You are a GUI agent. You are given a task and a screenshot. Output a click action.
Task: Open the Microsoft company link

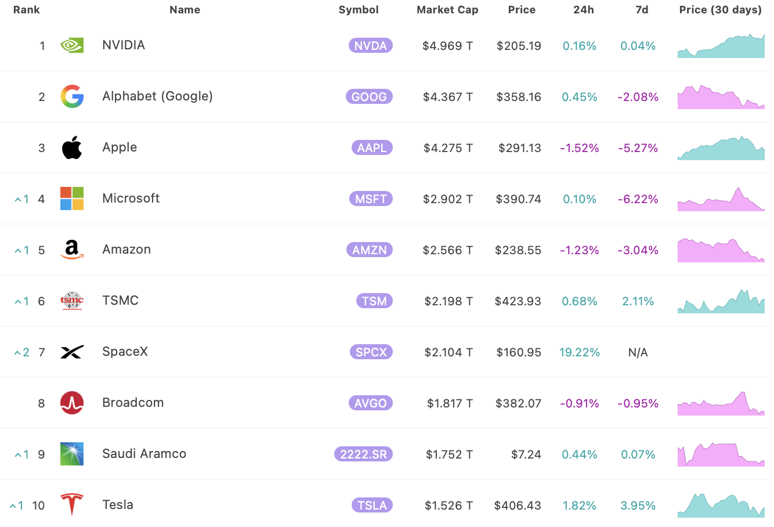[131, 198]
